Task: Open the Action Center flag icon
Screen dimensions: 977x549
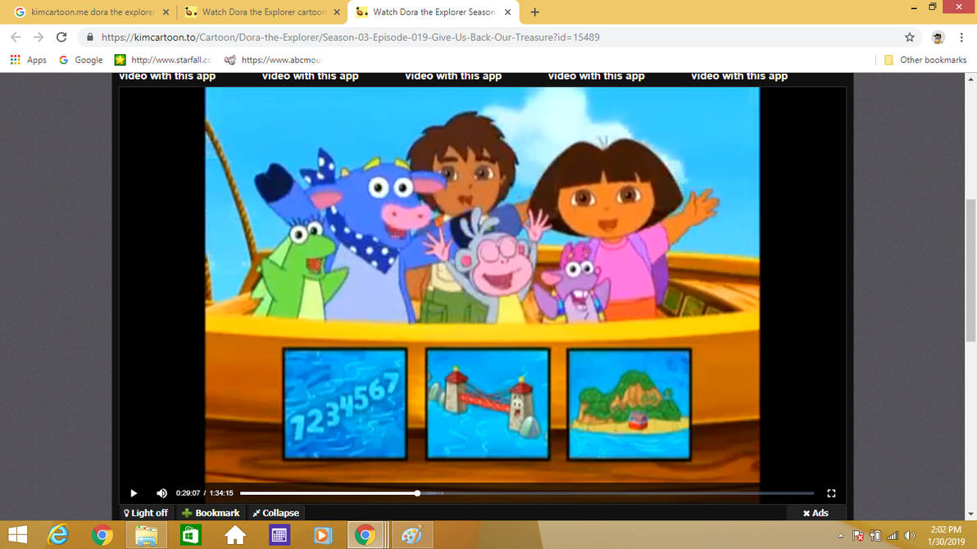Action: coord(858,535)
